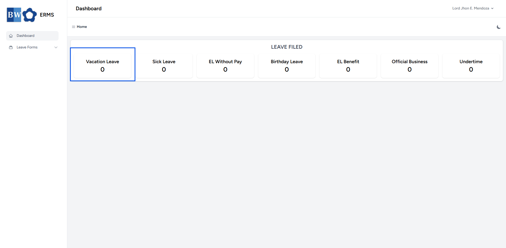Viewport: 506px width, 248px height.
Task: Open the Lord Jhon E. Mendoza user menu
Action: [473, 8]
